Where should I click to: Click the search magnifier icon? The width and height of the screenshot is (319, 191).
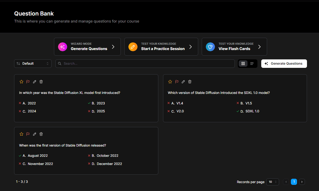(60, 63)
